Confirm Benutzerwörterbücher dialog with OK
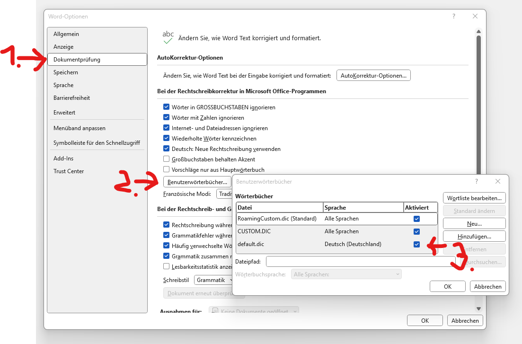This screenshot has height=344, width=522. [448, 287]
